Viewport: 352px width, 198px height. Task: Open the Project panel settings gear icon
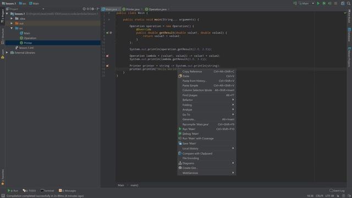click(x=92, y=9)
